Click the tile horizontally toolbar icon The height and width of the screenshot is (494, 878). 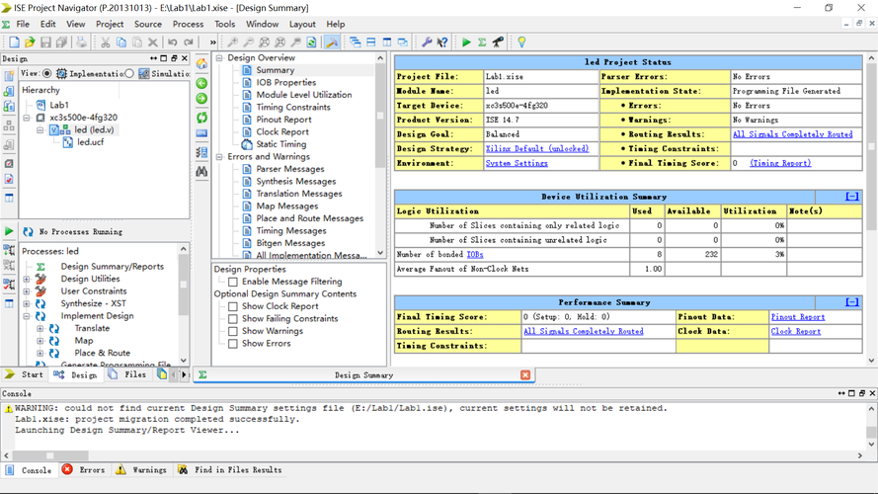(x=370, y=42)
